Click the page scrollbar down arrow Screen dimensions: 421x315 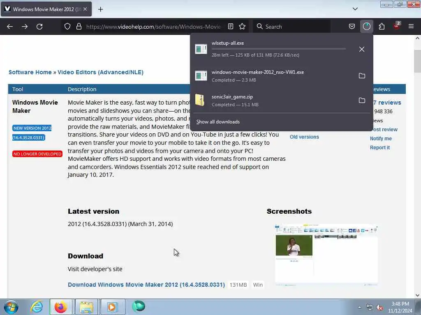(x=417, y=295)
